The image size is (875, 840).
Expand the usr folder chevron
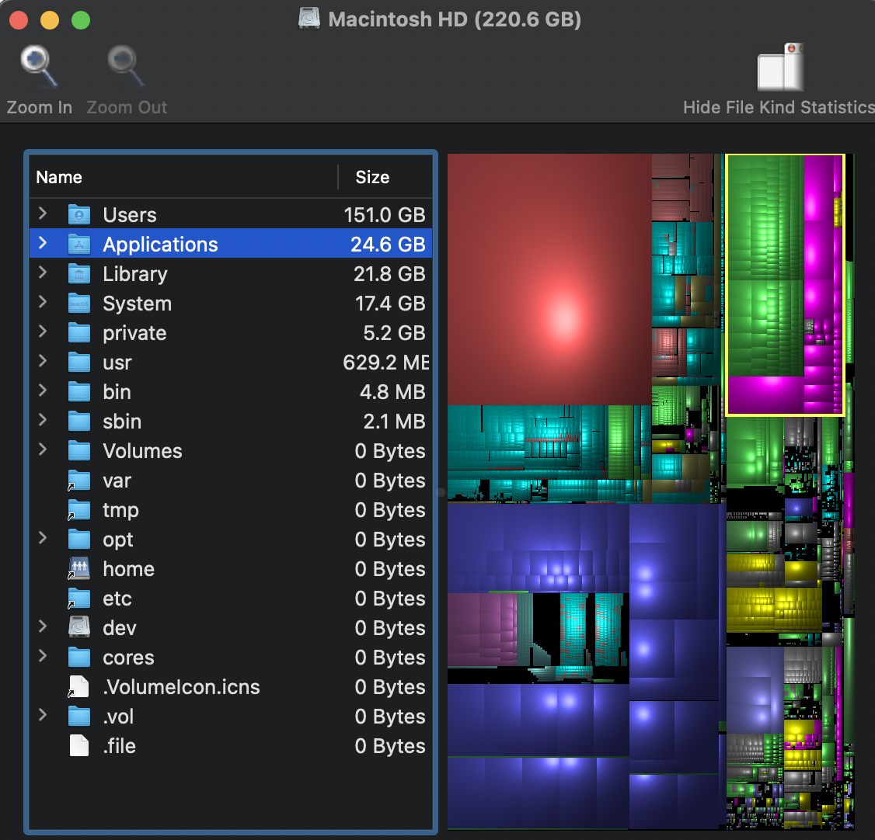coord(43,361)
